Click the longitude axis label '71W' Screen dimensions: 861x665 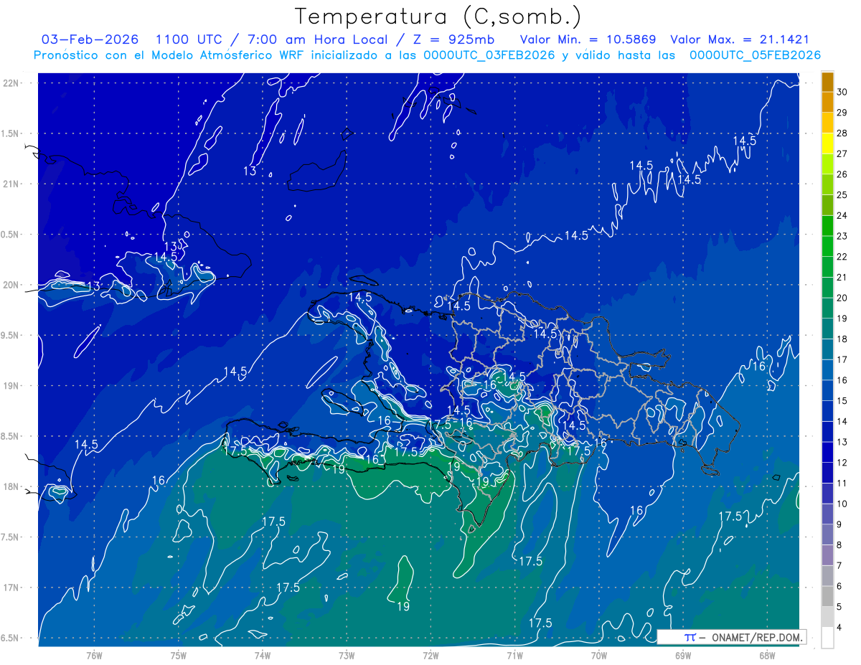[514, 655]
